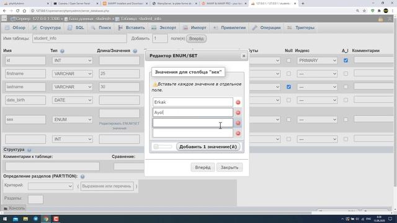The height and width of the screenshot is (223, 397).
Task: Open Windows Start menu
Action: (x=5, y=219)
